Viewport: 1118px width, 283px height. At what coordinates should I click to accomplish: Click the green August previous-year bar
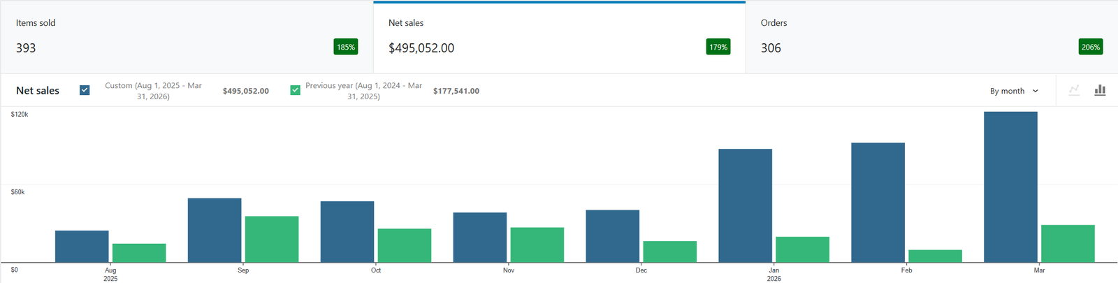pos(139,253)
